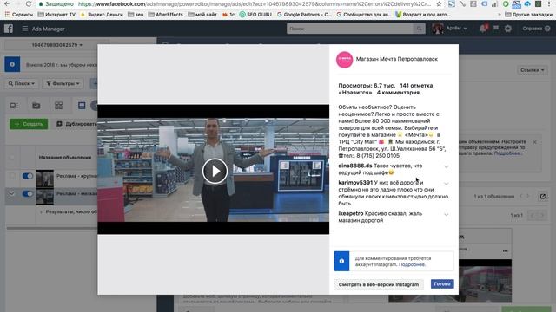Click the blue info notice icon on left

click(12, 64)
